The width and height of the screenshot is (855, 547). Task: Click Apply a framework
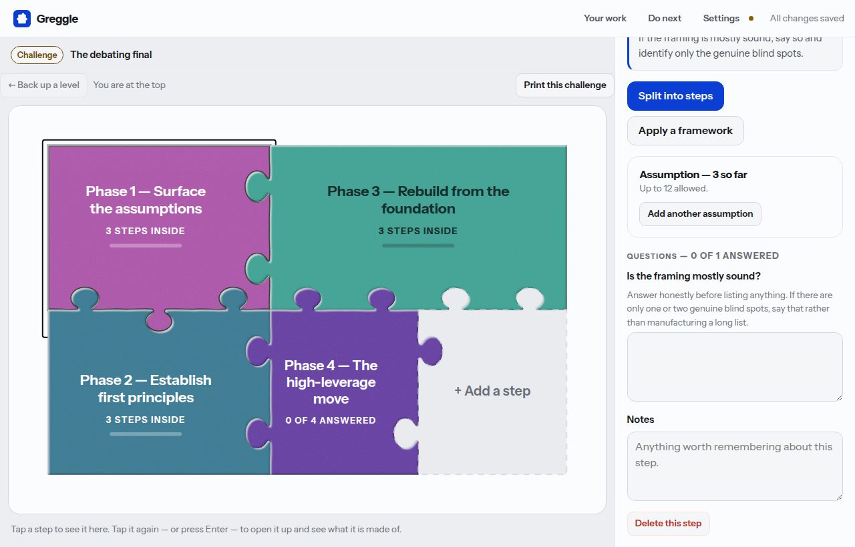[x=685, y=131]
